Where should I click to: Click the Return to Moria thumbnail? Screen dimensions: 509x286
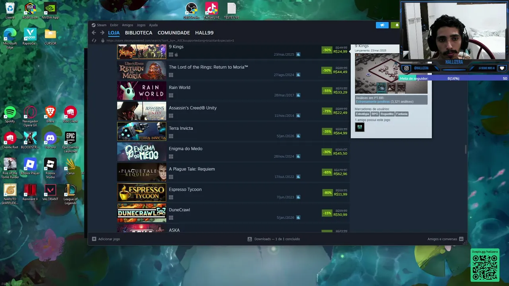tap(142, 70)
